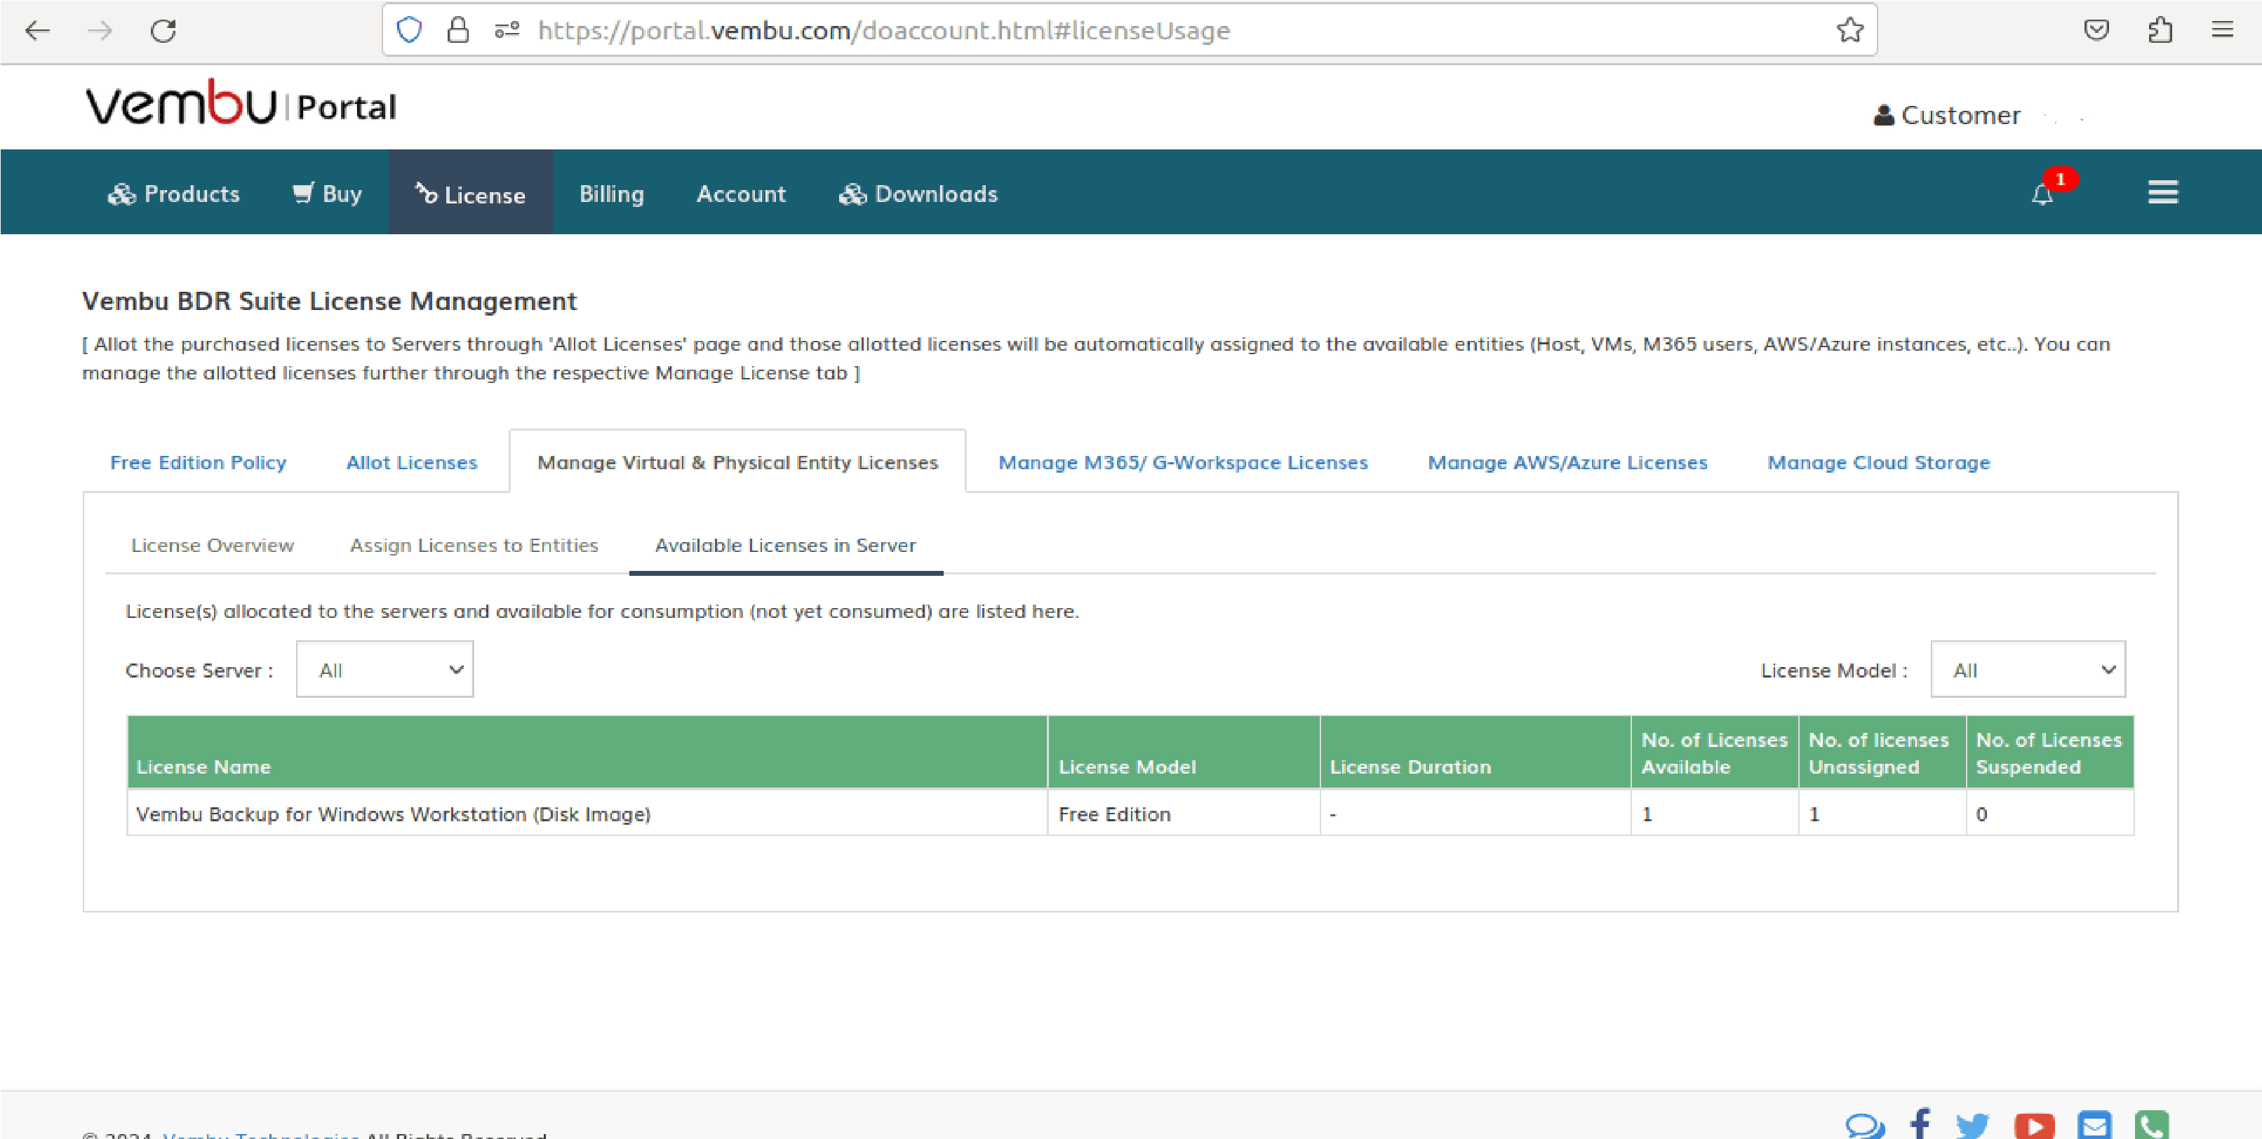The width and height of the screenshot is (2262, 1139).
Task: Bookmark this page with the star icon
Action: (x=1849, y=30)
